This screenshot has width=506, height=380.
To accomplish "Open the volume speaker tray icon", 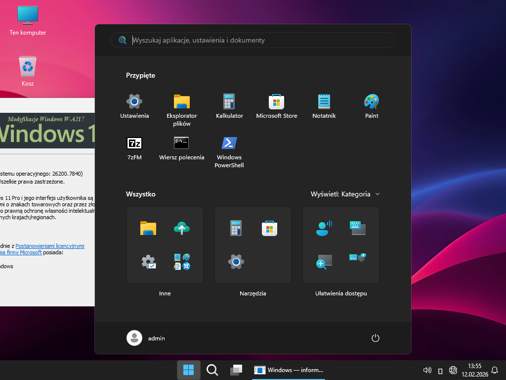I will tap(427, 370).
